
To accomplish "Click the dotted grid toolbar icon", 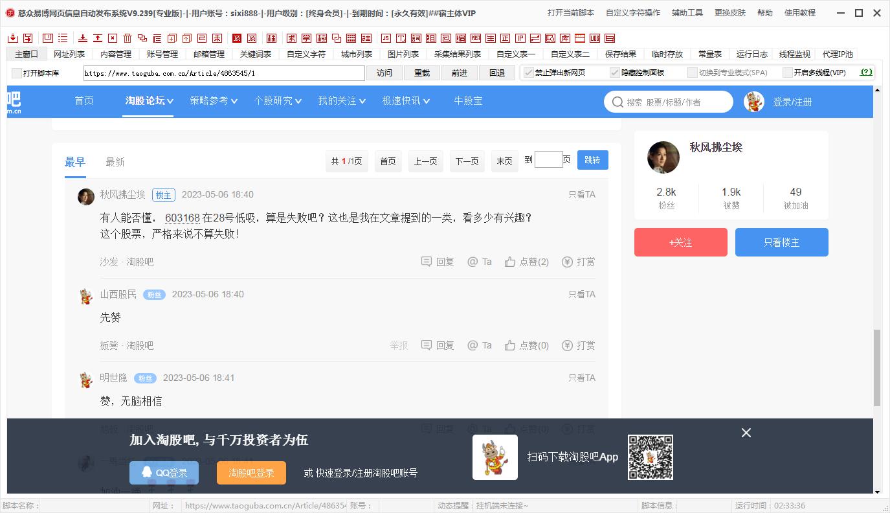I will [x=351, y=38].
